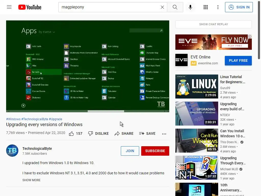Click the page vertical scrollbar

[259, 30]
